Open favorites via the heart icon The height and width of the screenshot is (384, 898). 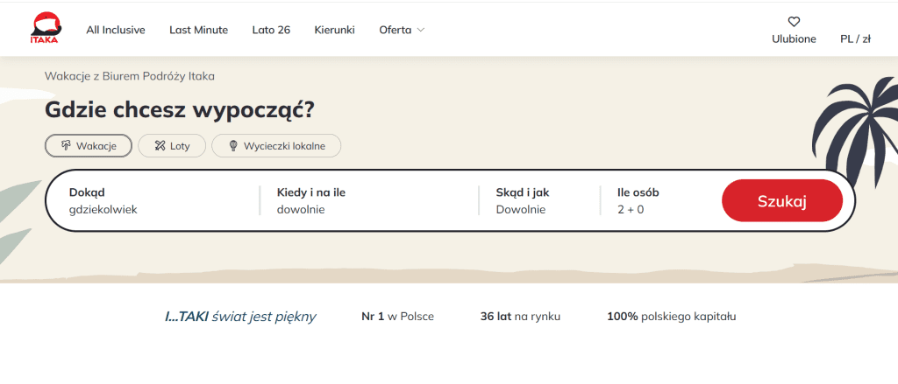[x=794, y=22]
